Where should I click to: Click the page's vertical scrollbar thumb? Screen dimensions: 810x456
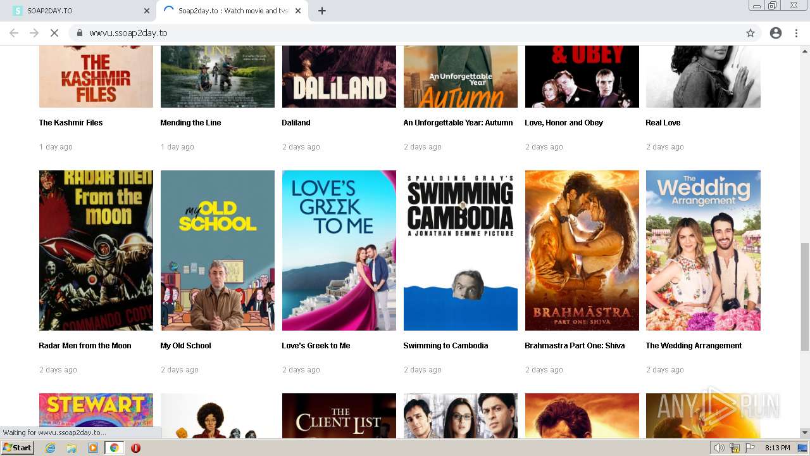click(x=805, y=296)
